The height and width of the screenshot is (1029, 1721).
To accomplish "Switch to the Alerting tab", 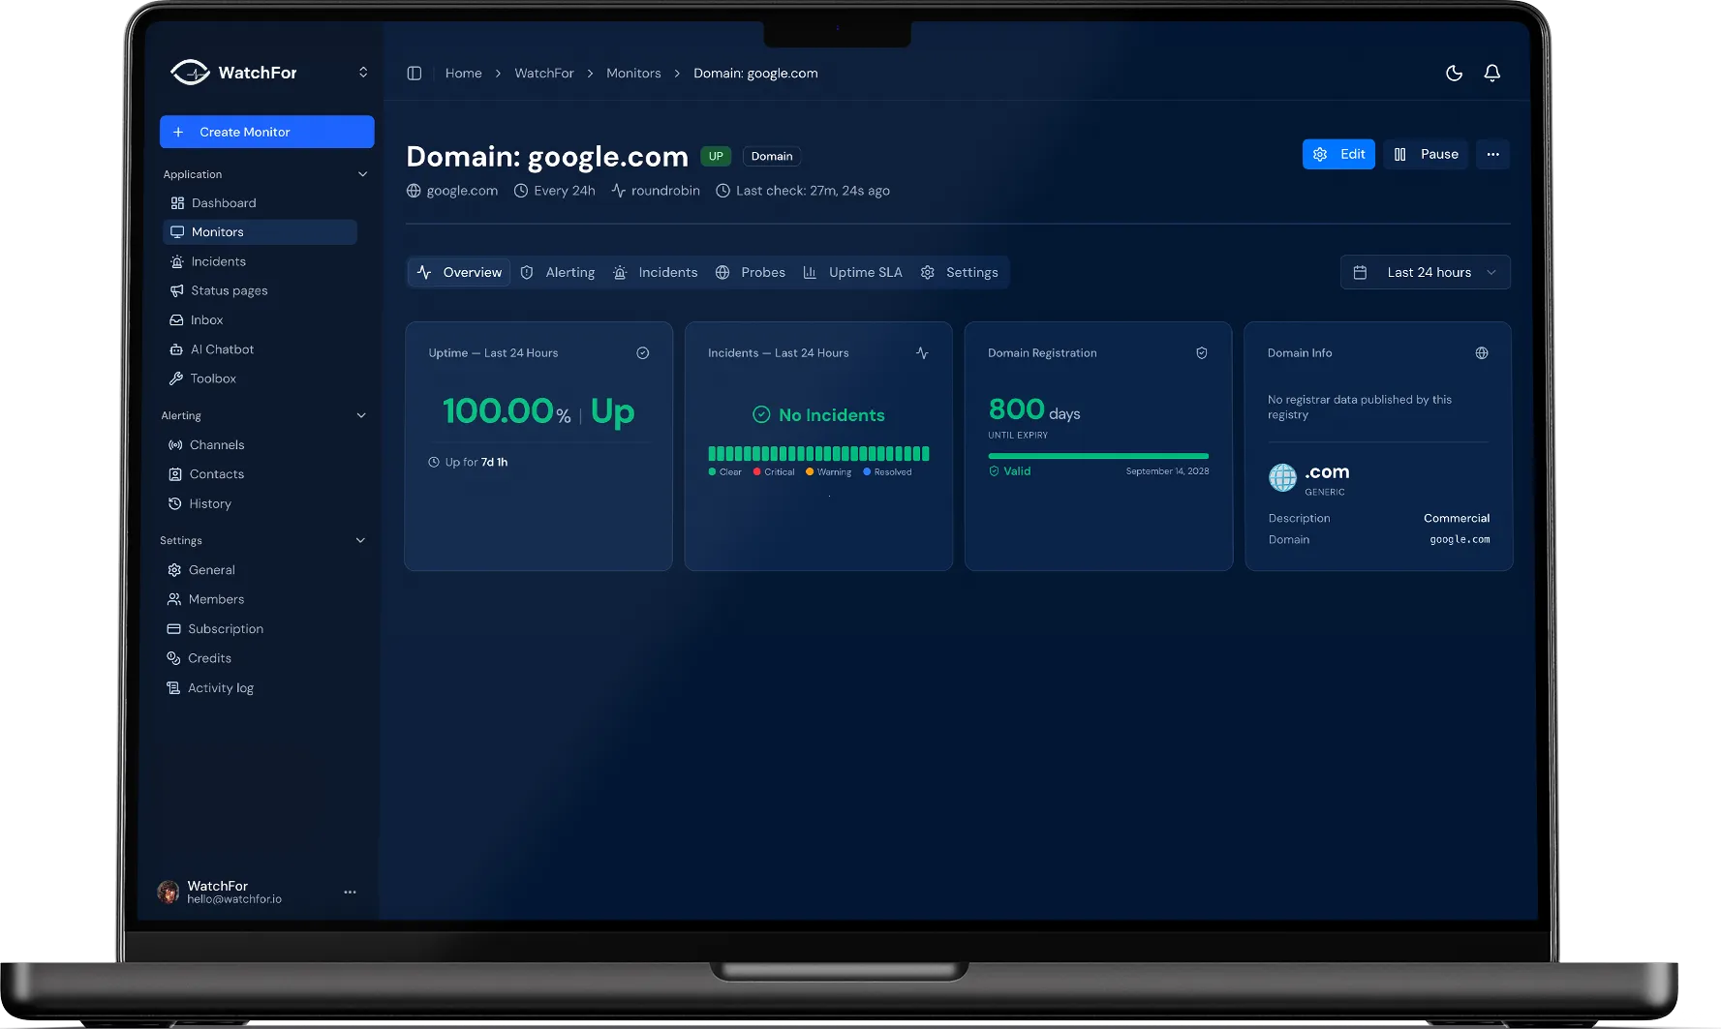I will (x=558, y=273).
